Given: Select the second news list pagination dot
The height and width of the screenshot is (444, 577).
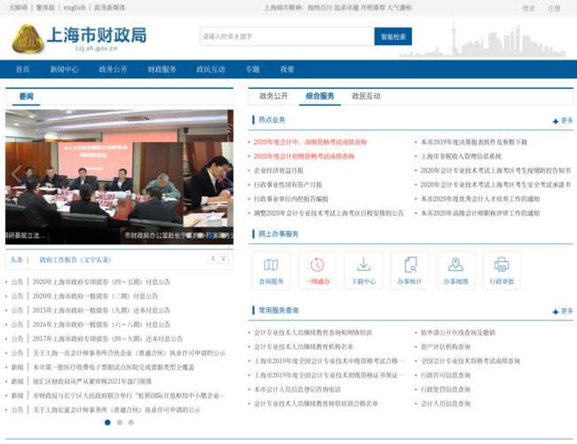Looking at the screenshot, I should tap(120, 423).
